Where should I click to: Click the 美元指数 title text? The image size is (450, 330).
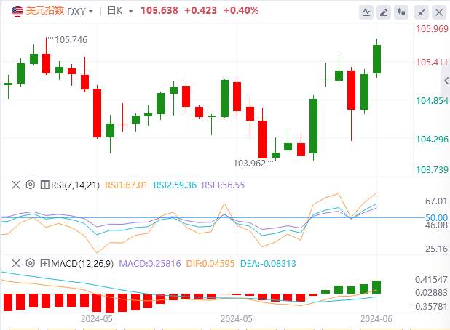pos(44,11)
